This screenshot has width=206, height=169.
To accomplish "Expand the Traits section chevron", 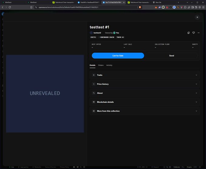I will click(196, 75).
